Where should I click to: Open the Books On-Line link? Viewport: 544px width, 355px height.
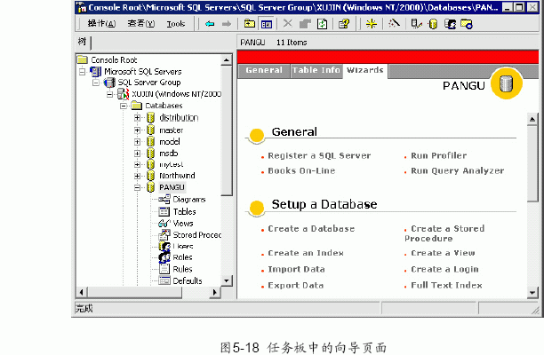pyautogui.click(x=301, y=170)
